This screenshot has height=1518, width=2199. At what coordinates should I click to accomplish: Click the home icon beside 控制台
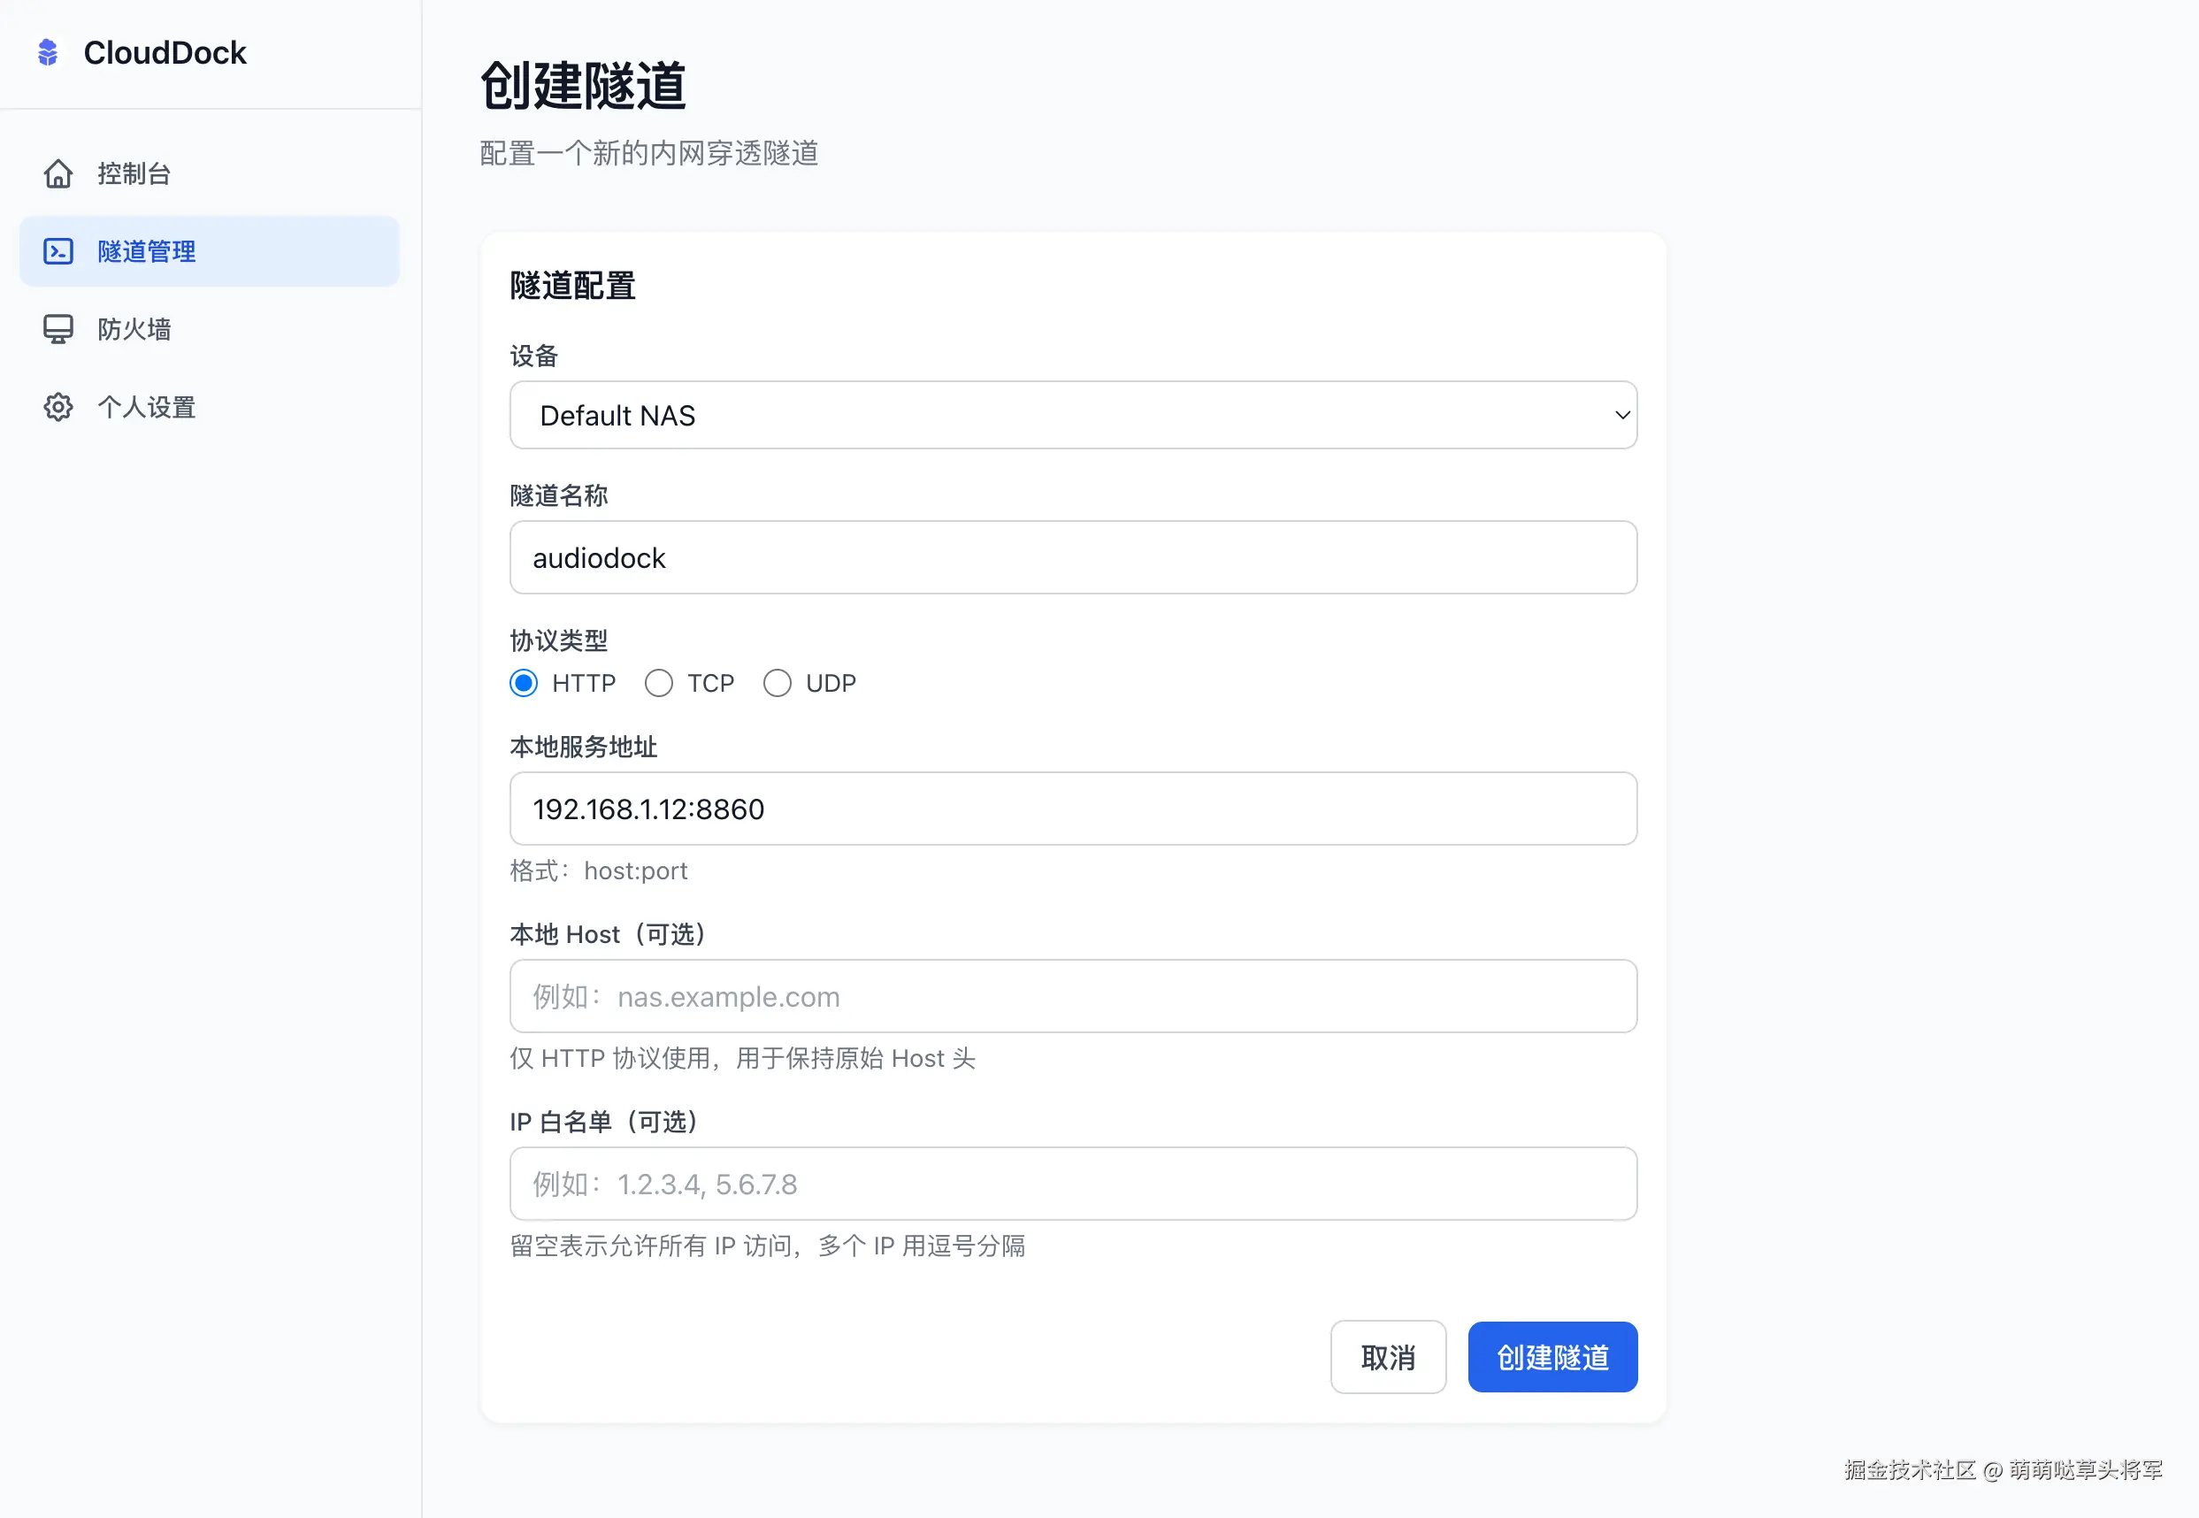[58, 173]
